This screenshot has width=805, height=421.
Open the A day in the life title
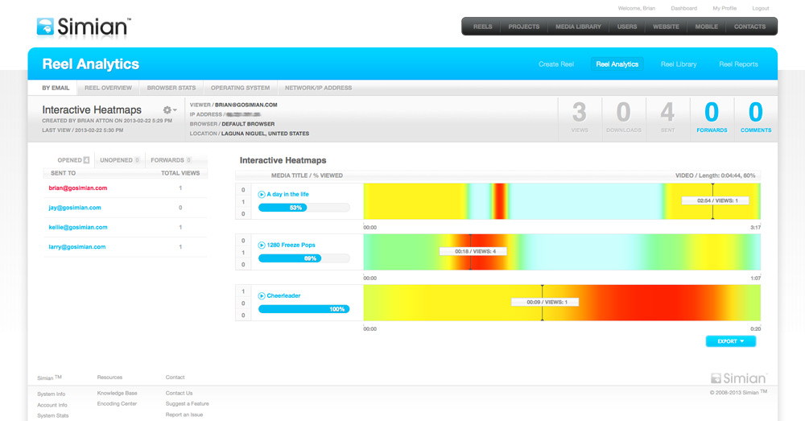point(287,194)
